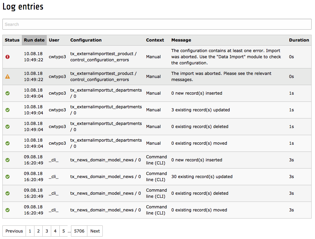Click the Next pagination button
315x239 pixels.
click(95, 231)
